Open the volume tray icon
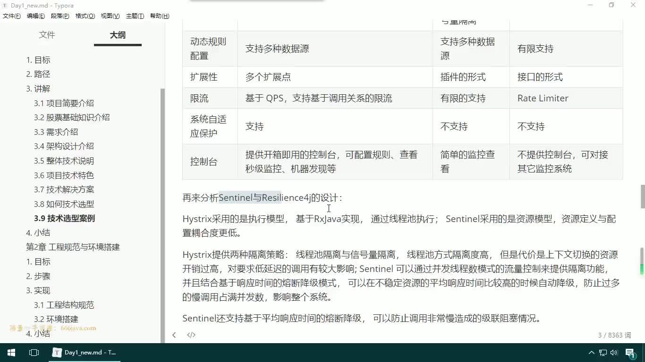The width and height of the screenshot is (645, 362). pos(613,353)
